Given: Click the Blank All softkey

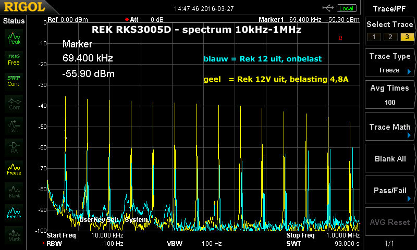Looking at the screenshot, I should pyautogui.click(x=389, y=159).
